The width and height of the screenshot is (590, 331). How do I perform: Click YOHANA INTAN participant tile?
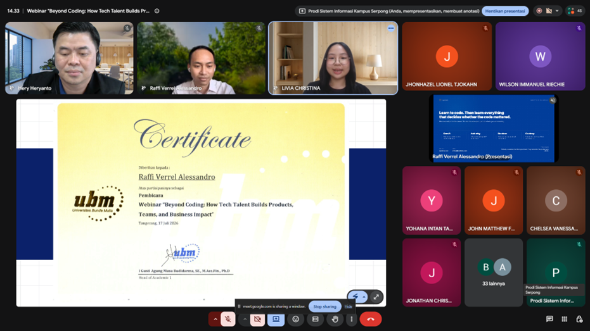point(432,200)
